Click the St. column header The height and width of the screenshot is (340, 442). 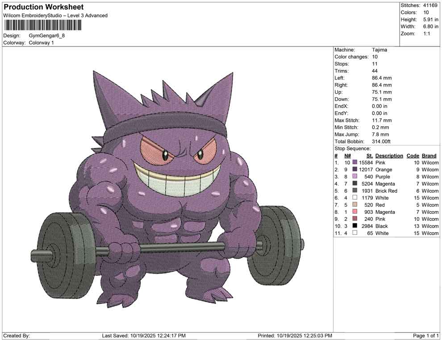click(370, 156)
